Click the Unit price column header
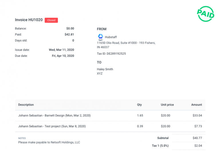 pyautogui.click(x=167, y=105)
